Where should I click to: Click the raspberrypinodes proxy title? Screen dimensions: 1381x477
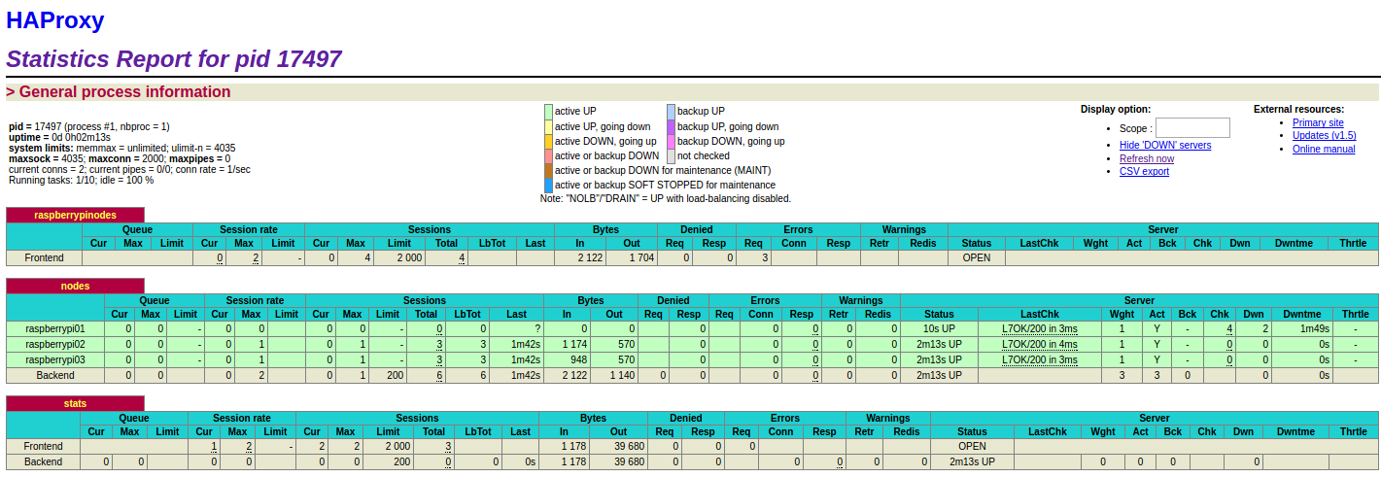(x=75, y=215)
